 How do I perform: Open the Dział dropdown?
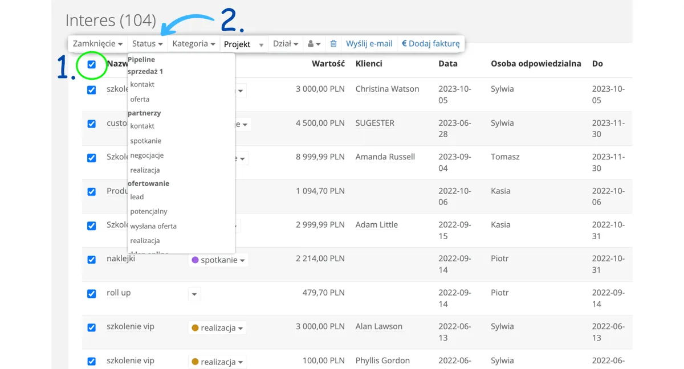(x=286, y=44)
